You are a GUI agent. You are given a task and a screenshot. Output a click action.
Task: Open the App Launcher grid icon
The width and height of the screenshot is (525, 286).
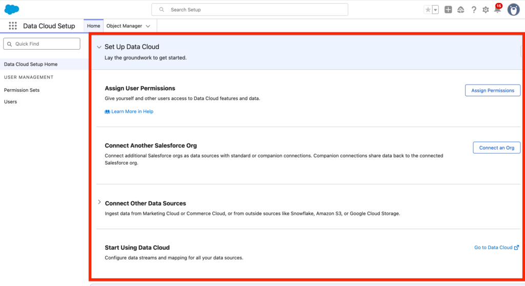13,26
